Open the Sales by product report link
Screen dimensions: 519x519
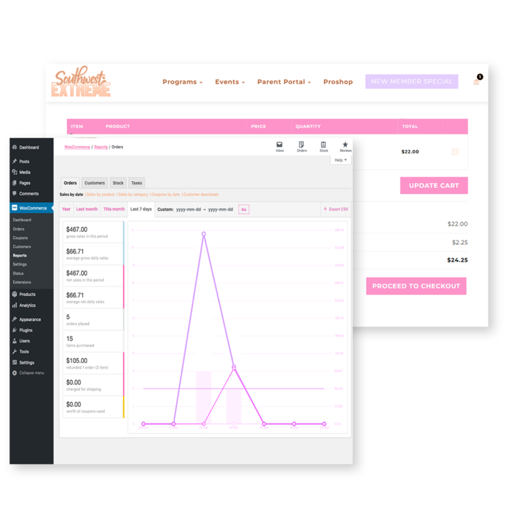point(101,195)
